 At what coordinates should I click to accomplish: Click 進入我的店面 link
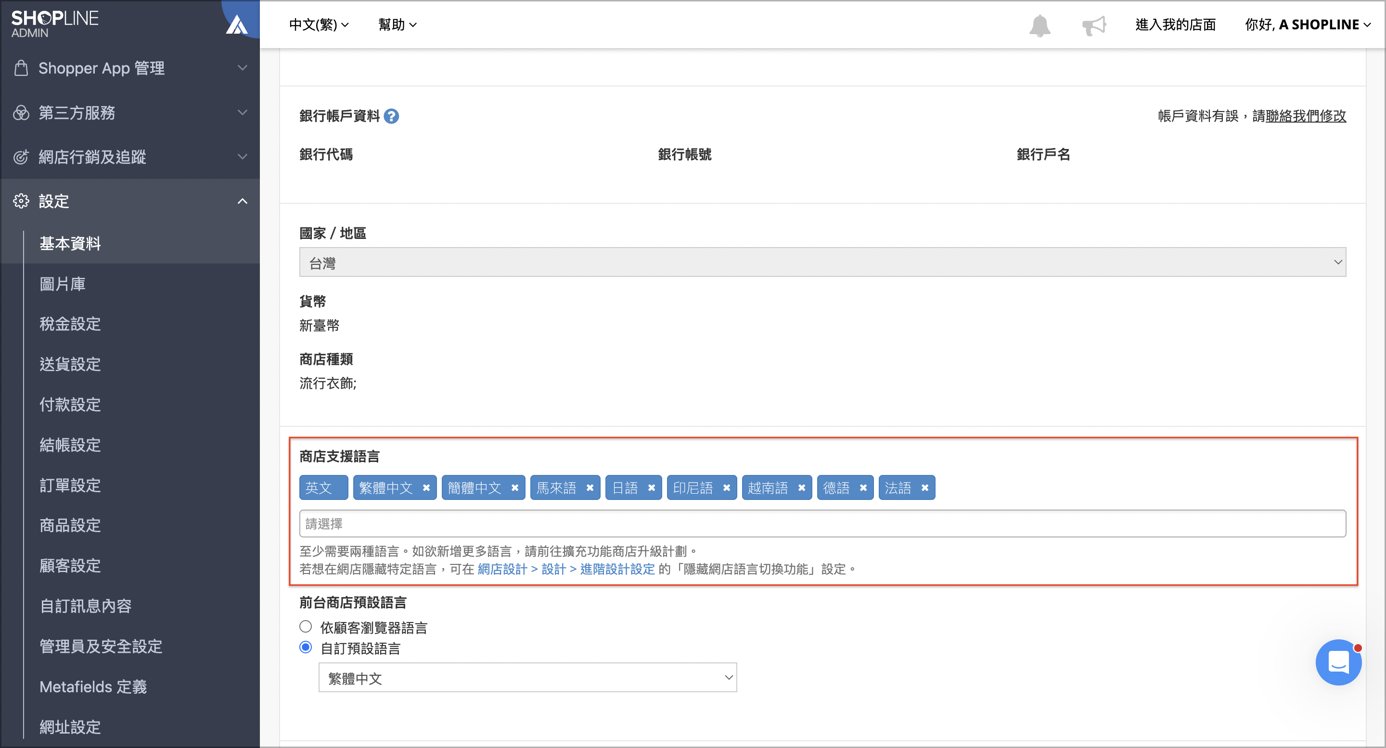pyautogui.click(x=1175, y=25)
